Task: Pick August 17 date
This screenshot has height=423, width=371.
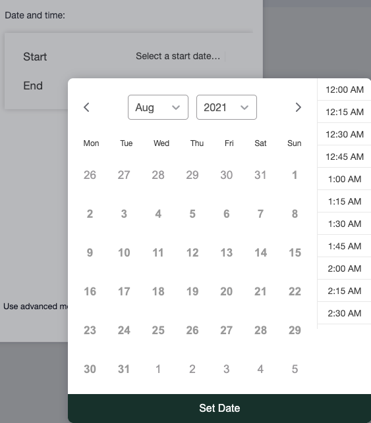Action: [x=124, y=291]
